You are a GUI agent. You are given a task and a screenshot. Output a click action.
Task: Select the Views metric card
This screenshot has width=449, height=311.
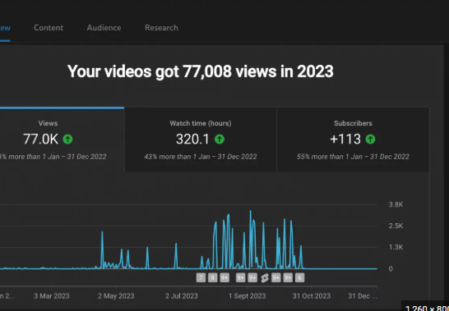[x=62, y=139]
